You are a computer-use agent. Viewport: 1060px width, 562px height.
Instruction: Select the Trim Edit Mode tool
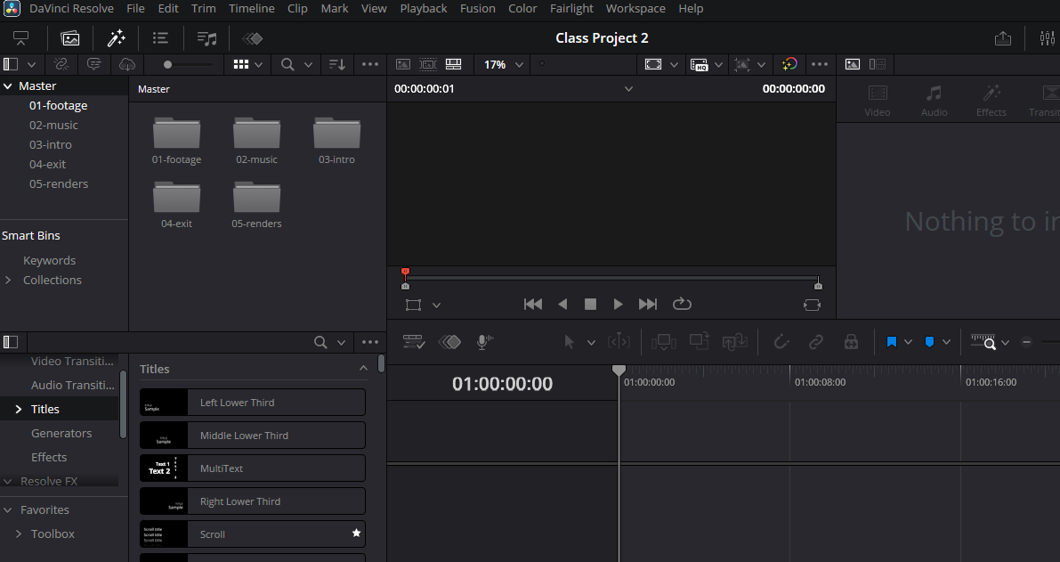tap(619, 342)
